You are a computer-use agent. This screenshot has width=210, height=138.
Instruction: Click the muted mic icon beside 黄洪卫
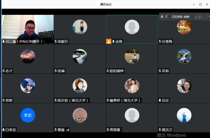160,130
